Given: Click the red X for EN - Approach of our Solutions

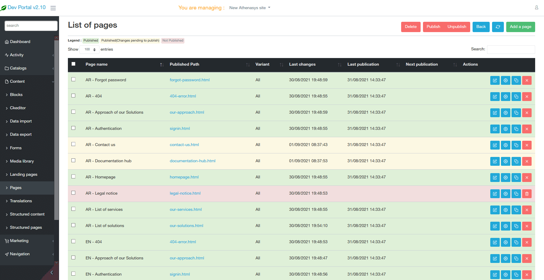Looking at the screenshot, I should [x=527, y=259].
